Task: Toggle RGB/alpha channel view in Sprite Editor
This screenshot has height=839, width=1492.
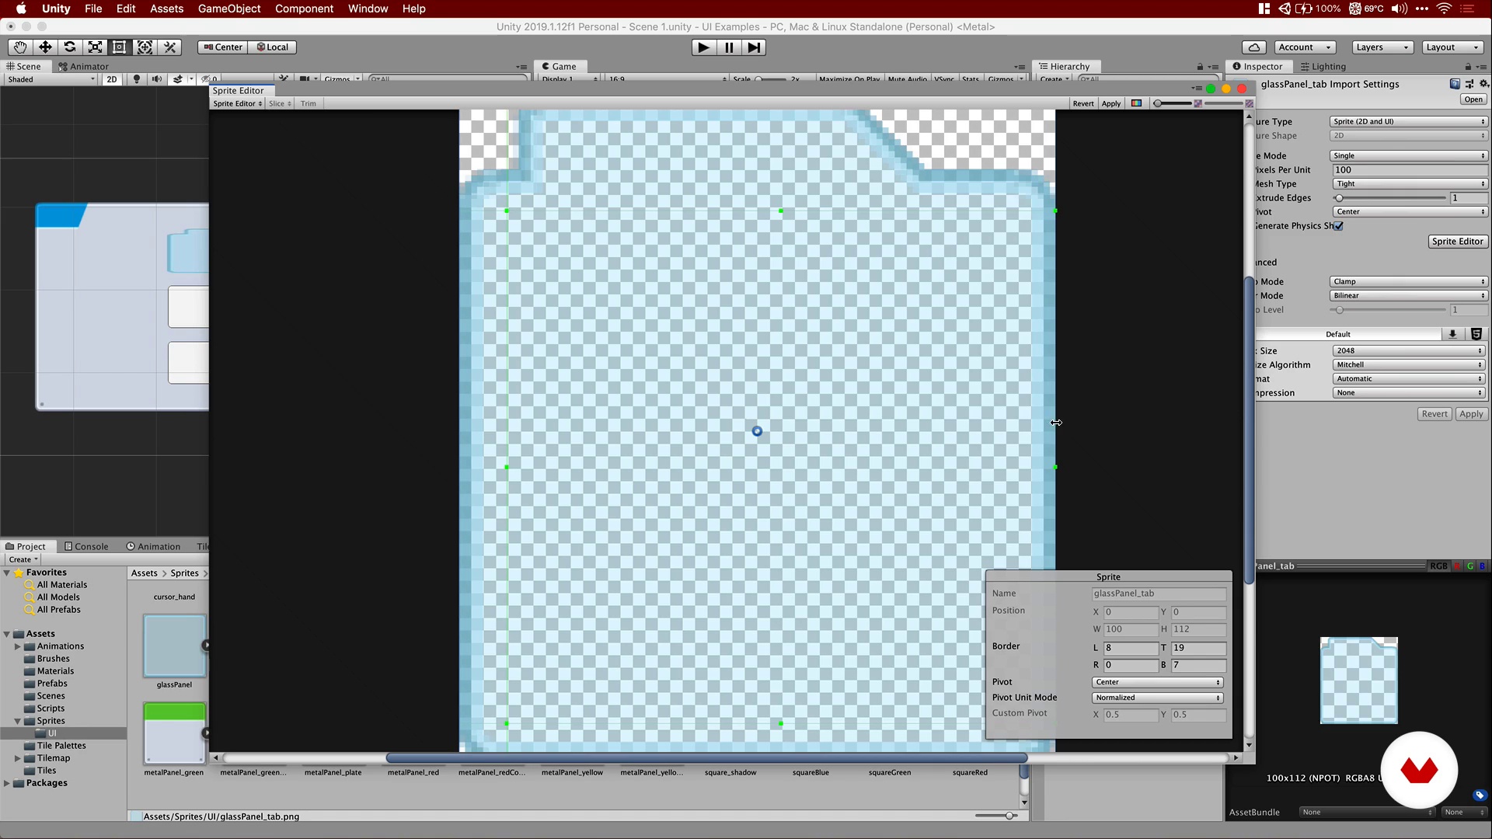Action: click(x=1136, y=103)
